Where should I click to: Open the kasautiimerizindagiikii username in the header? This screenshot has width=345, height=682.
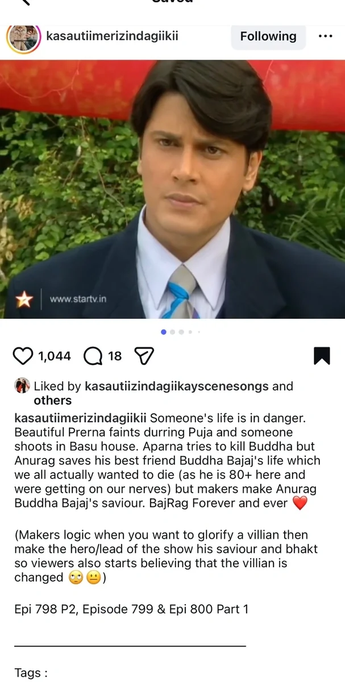pos(112,36)
